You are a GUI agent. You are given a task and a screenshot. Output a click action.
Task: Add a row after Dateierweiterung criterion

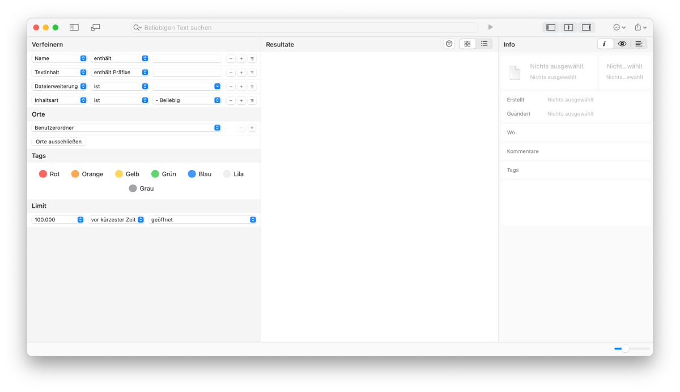[x=241, y=87]
